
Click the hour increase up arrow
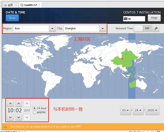click(x=10, y=103)
